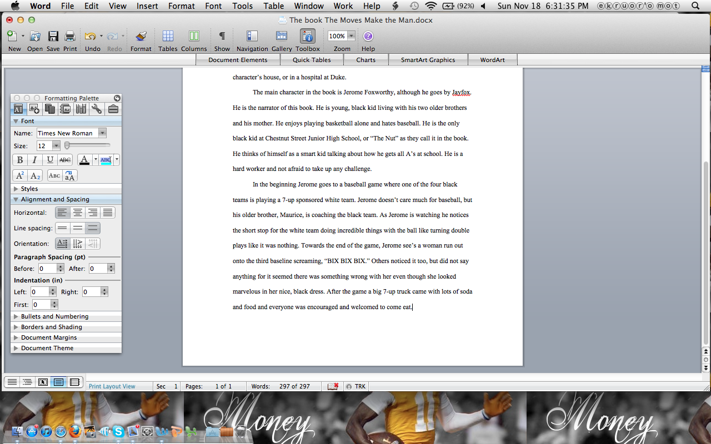Open the font color dropdown arrow

click(95, 160)
